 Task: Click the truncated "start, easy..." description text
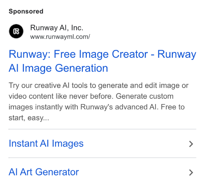(x=29, y=118)
